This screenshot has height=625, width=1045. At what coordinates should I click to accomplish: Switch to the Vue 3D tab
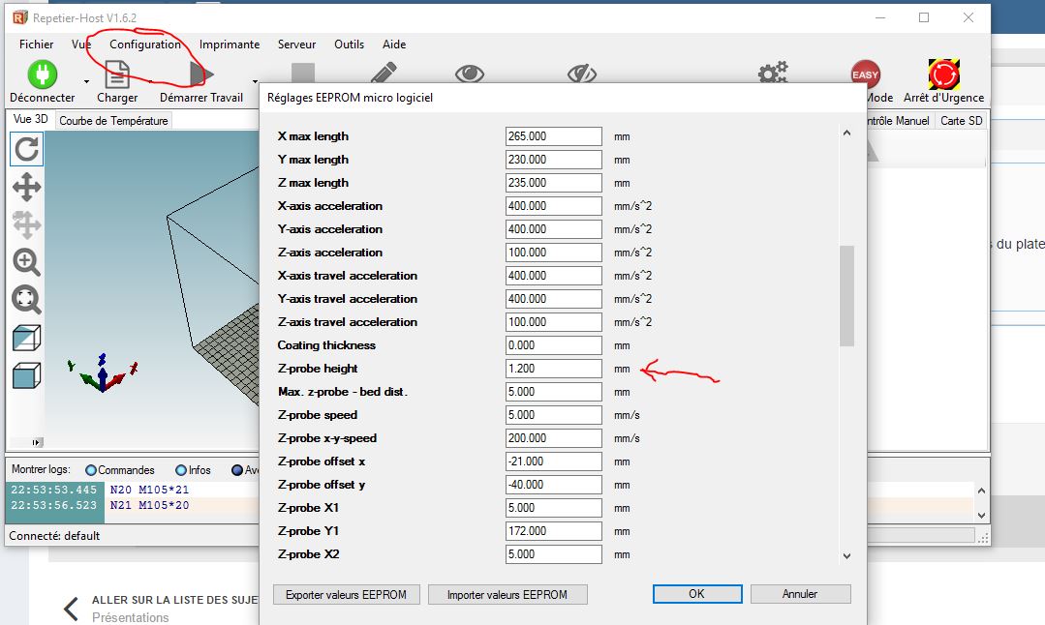click(x=31, y=119)
